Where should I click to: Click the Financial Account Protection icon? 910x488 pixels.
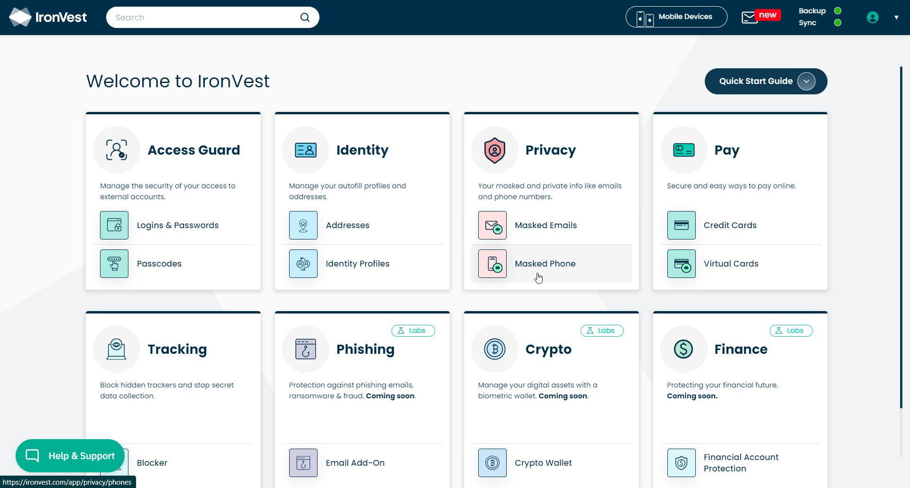682,463
